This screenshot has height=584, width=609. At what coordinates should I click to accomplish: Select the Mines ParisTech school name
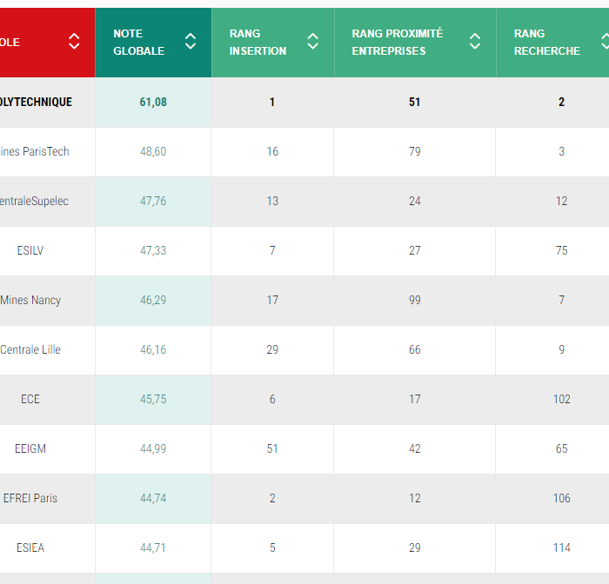[x=35, y=151]
